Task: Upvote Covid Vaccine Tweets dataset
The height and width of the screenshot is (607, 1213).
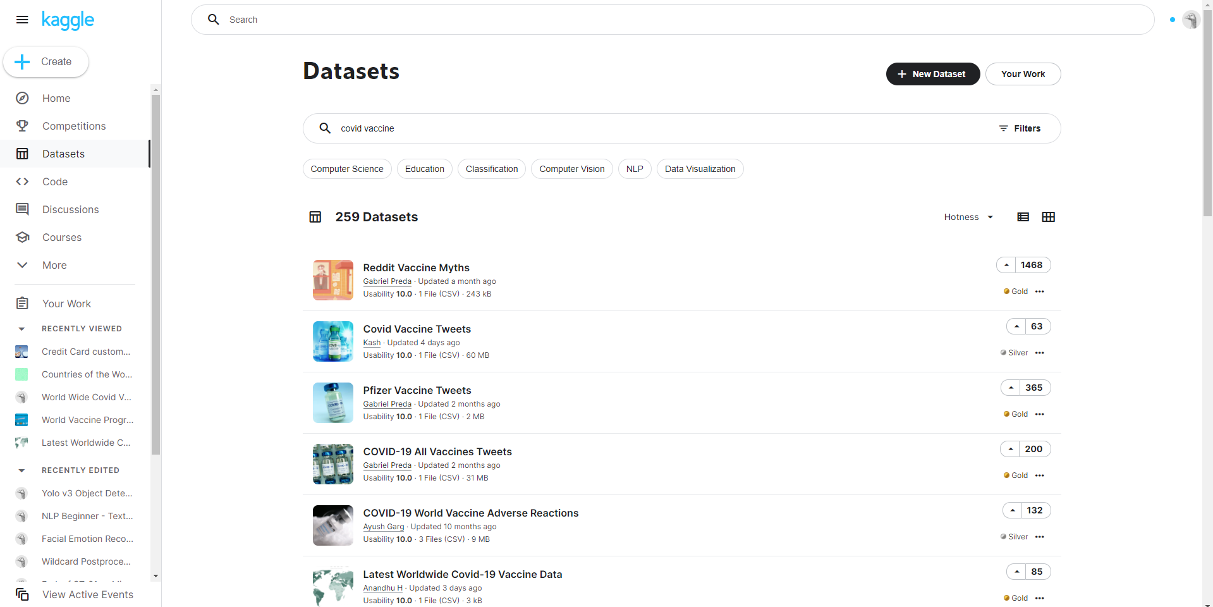Action: (x=1016, y=326)
